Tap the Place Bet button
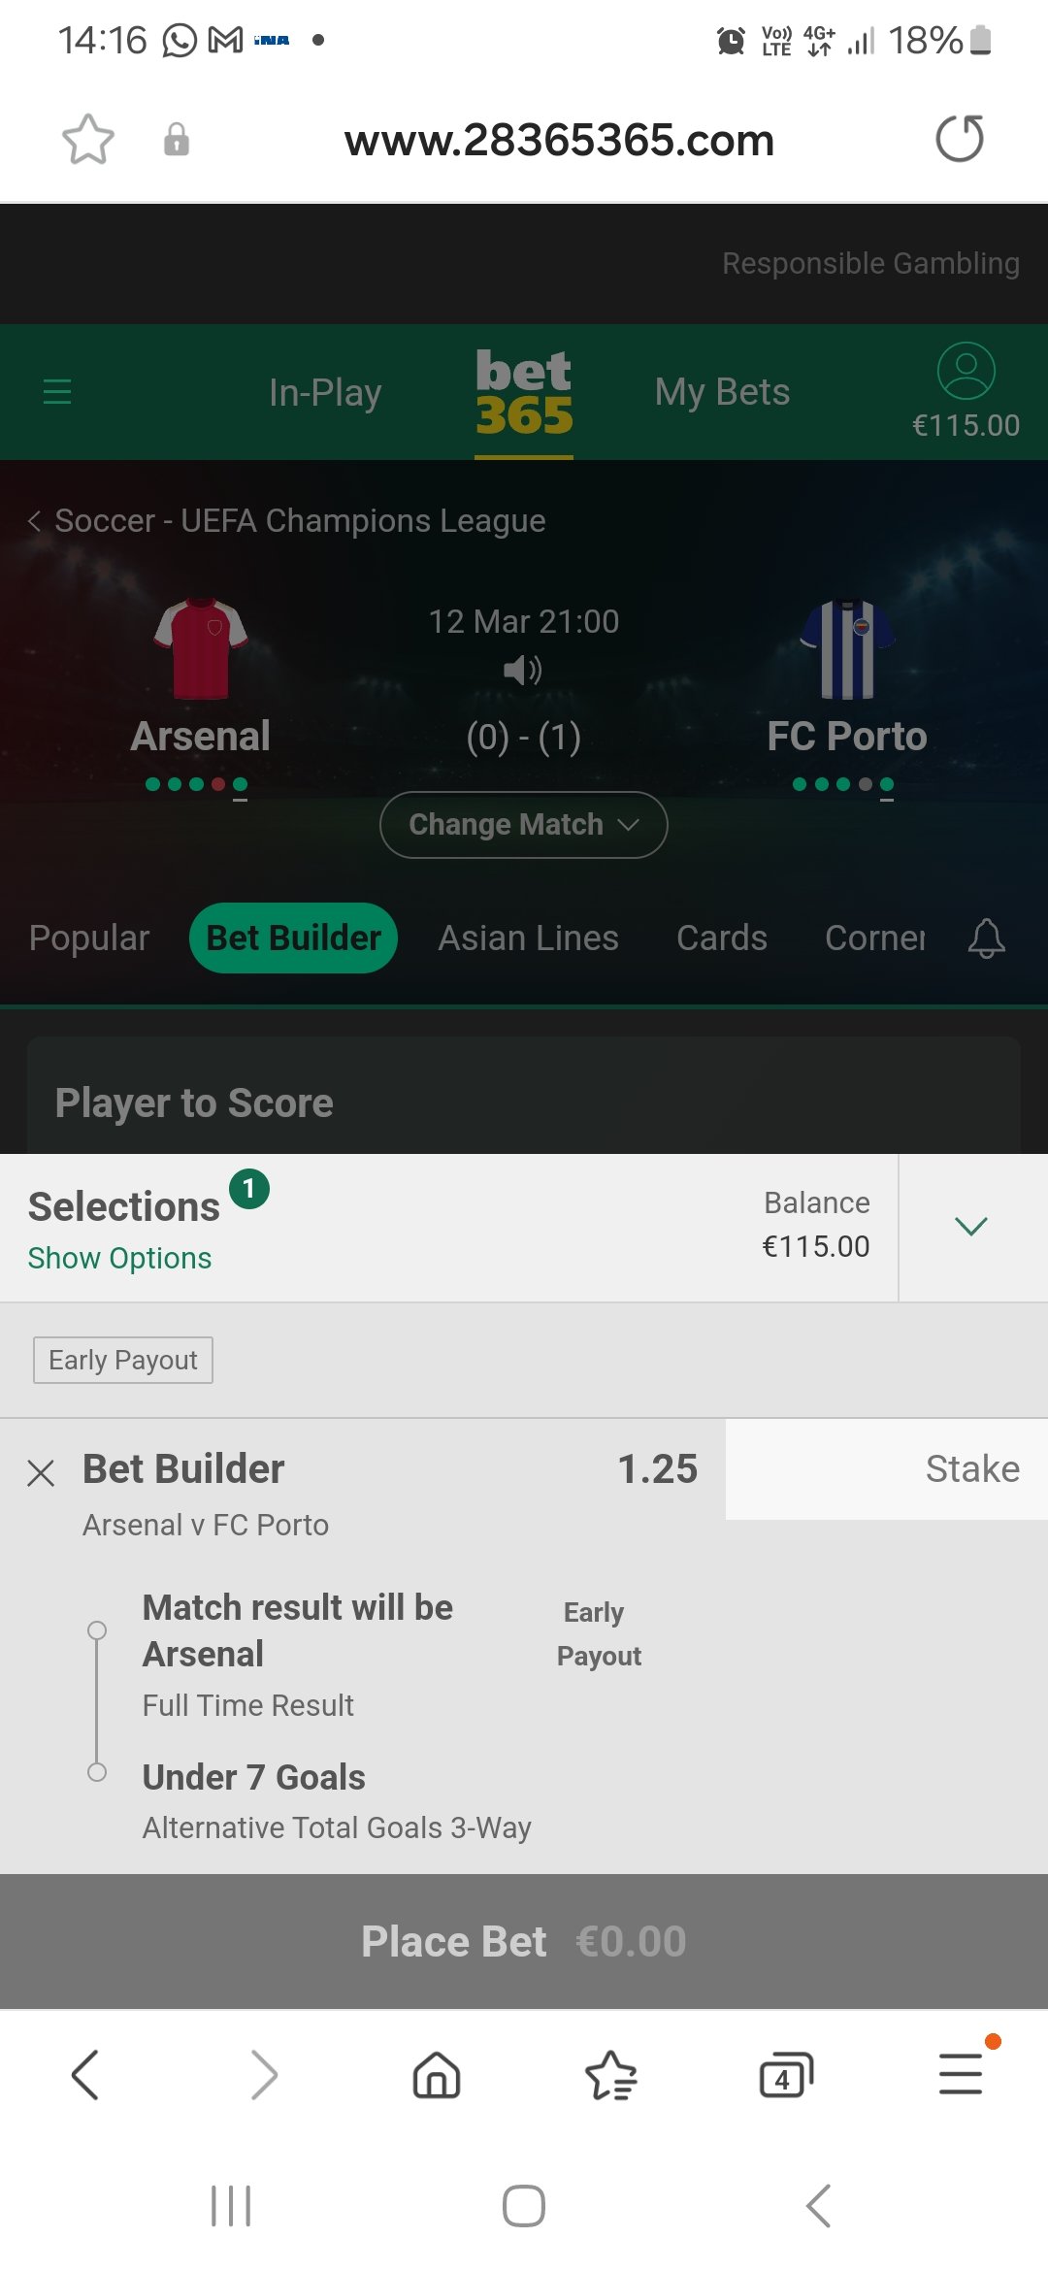The height and width of the screenshot is (2271, 1048). pos(524,1942)
